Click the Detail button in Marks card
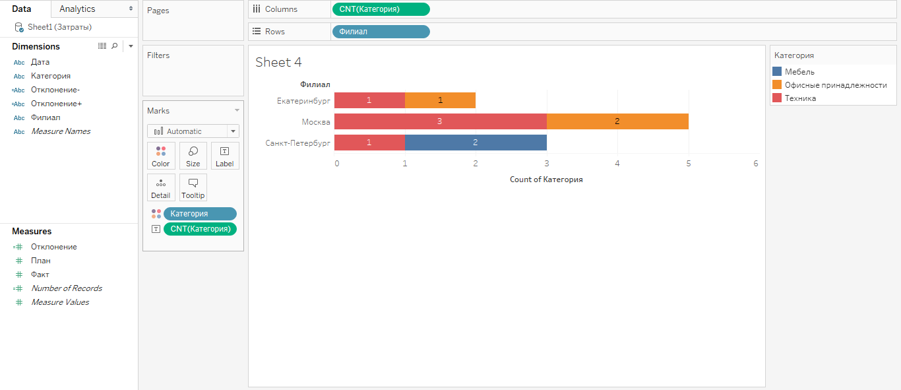 pyautogui.click(x=160, y=187)
